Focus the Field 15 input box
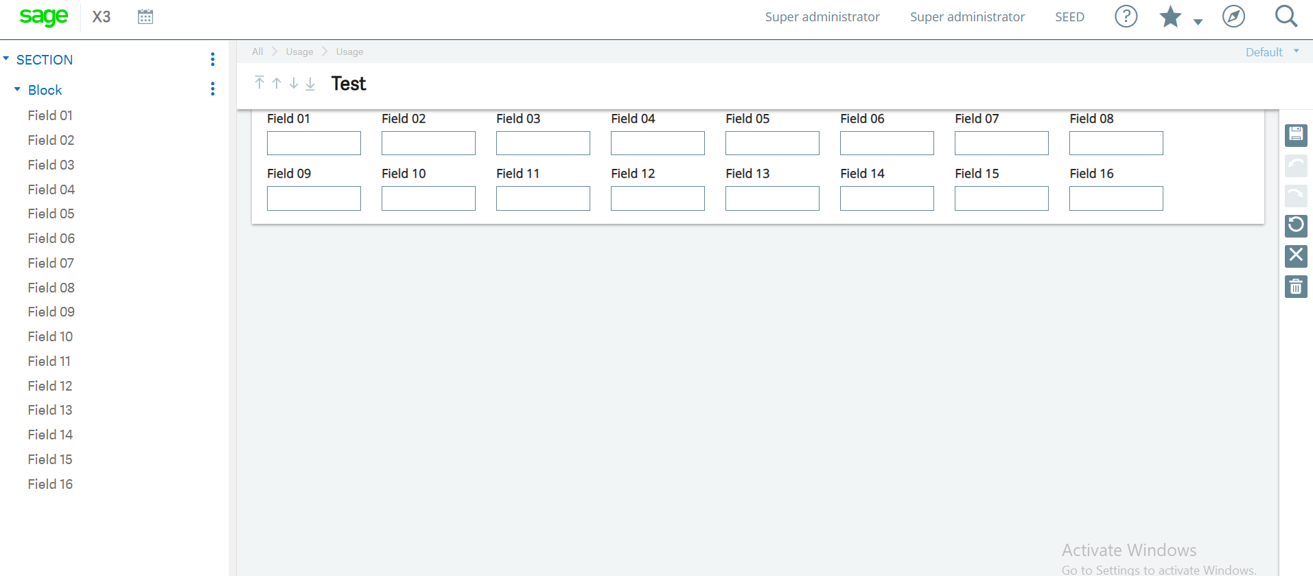 click(x=1001, y=198)
